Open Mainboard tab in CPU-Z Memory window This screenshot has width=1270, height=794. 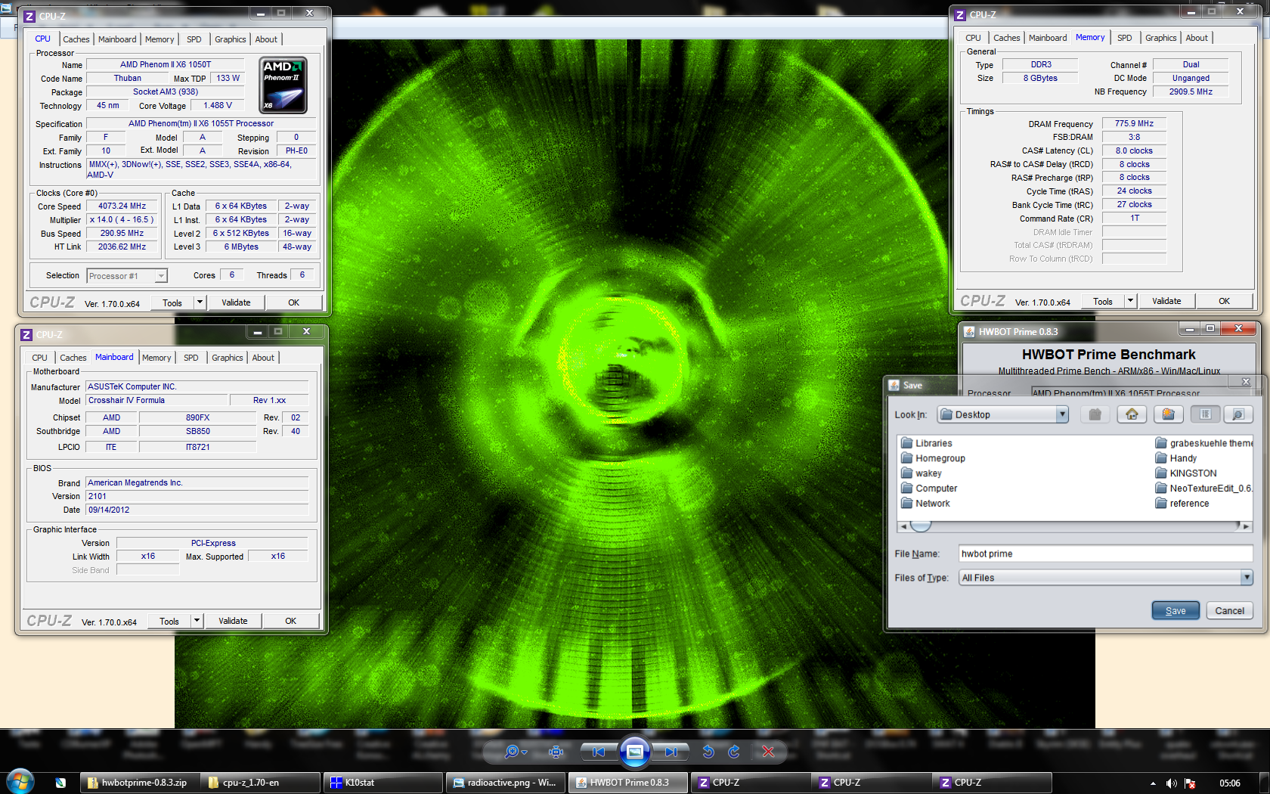pyautogui.click(x=1048, y=38)
